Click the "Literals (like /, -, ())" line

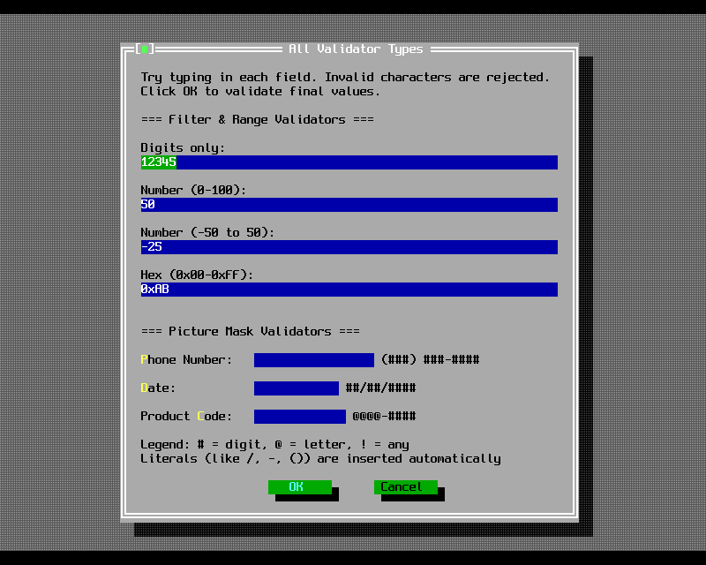pos(320,459)
